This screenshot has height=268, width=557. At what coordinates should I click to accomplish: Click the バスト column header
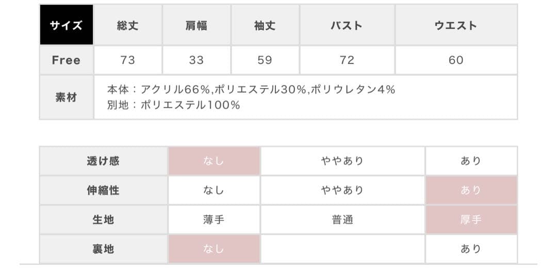coord(347,25)
